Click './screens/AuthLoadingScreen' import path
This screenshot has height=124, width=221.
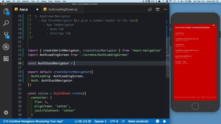point(104,55)
